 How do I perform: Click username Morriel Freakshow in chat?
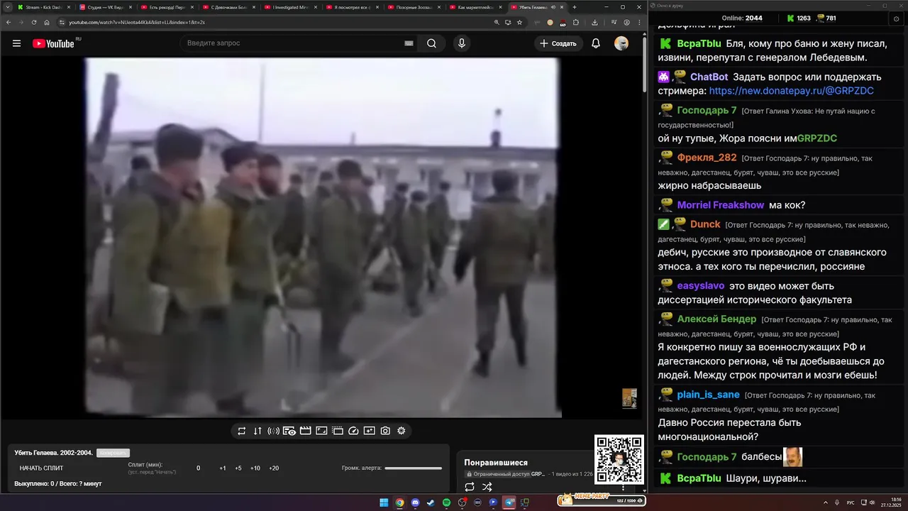721,205
